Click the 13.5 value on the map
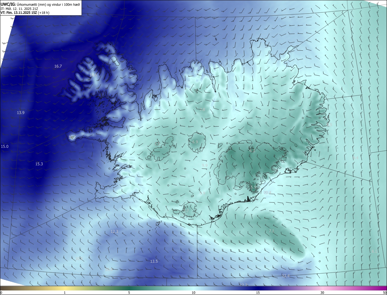Viewport: 387px width, 295px height. pyautogui.click(x=154, y=261)
